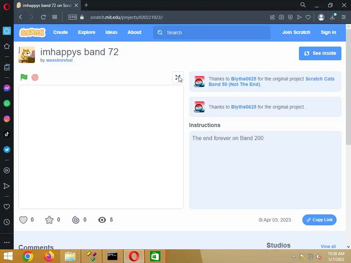Toggle fullscreen mode for project stage
351x263 pixels.
[178, 77]
